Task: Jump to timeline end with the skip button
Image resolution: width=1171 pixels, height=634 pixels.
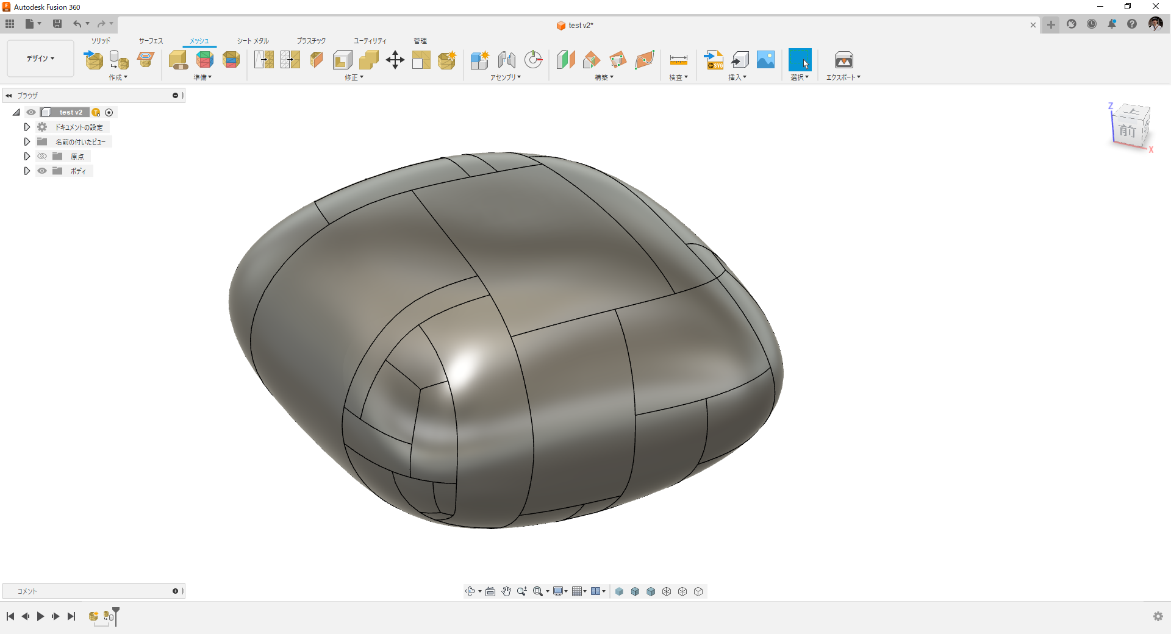Action: [x=71, y=616]
